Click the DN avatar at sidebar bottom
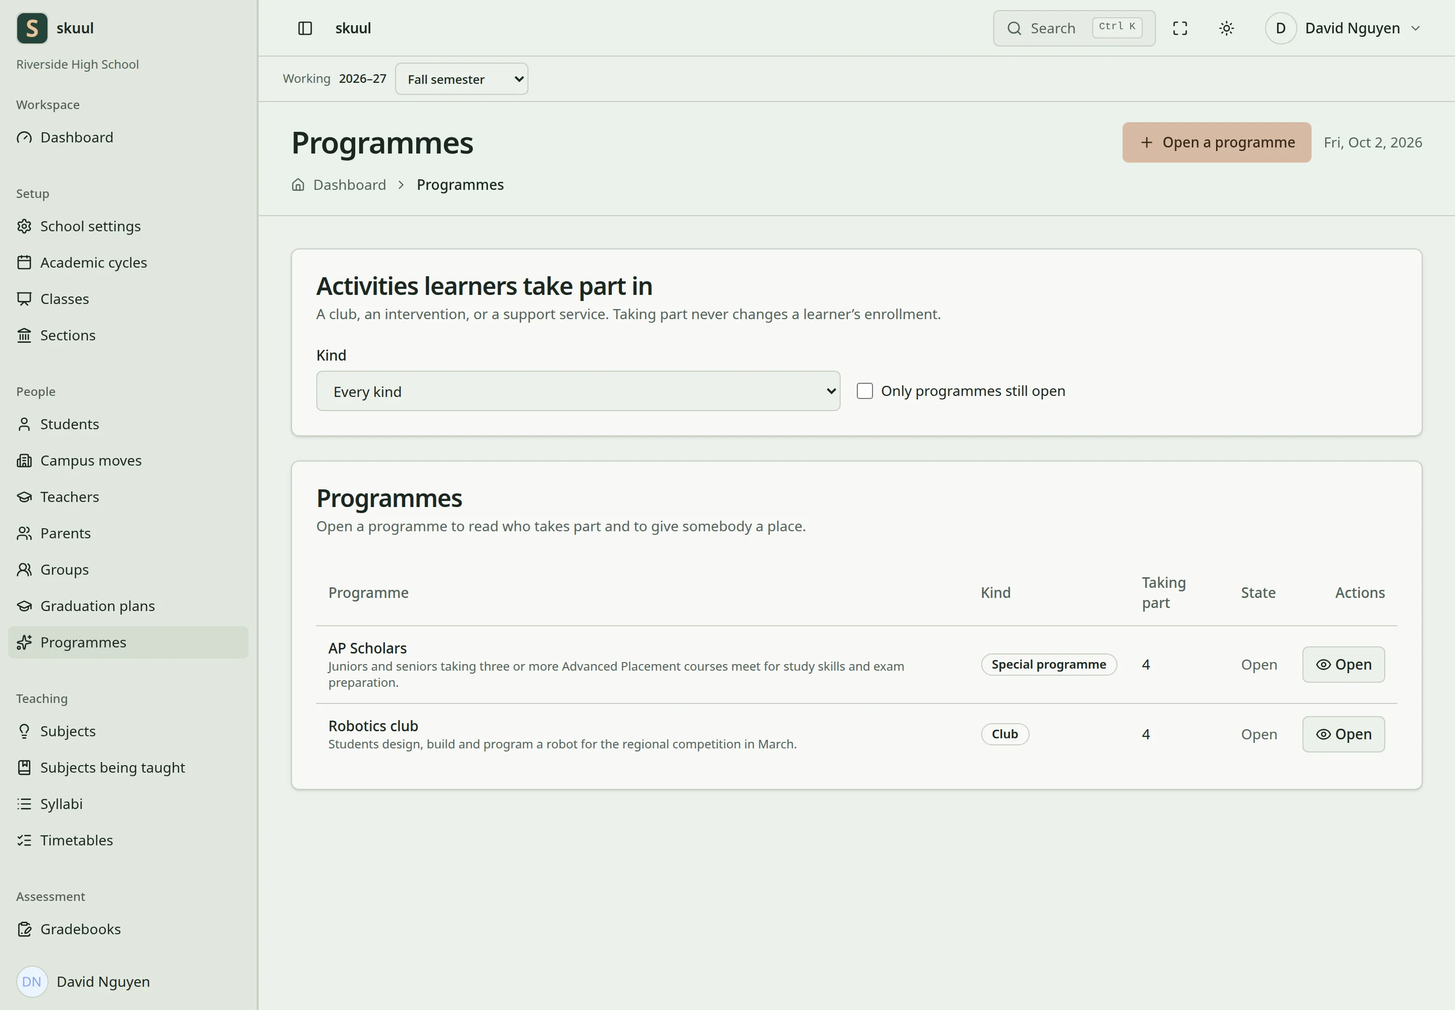This screenshot has height=1010, width=1455. tap(32, 982)
